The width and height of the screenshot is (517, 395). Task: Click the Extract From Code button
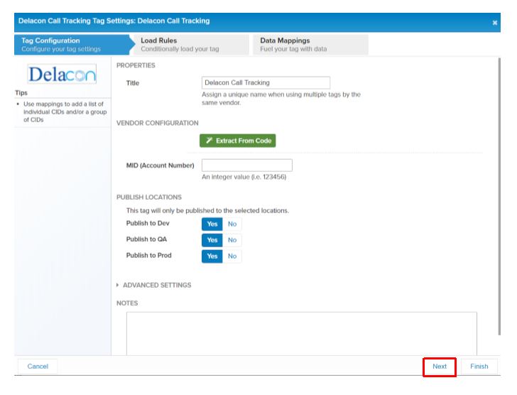click(237, 141)
